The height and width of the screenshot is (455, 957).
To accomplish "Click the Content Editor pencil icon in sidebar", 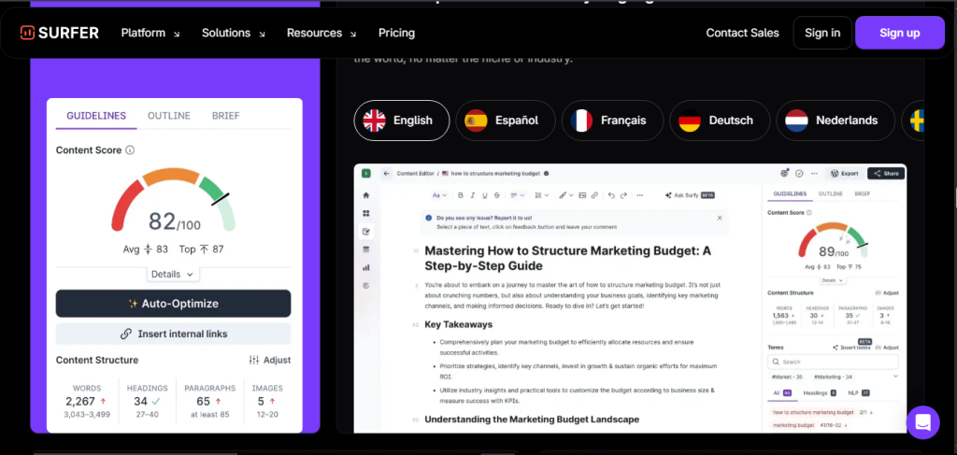I will tap(366, 231).
